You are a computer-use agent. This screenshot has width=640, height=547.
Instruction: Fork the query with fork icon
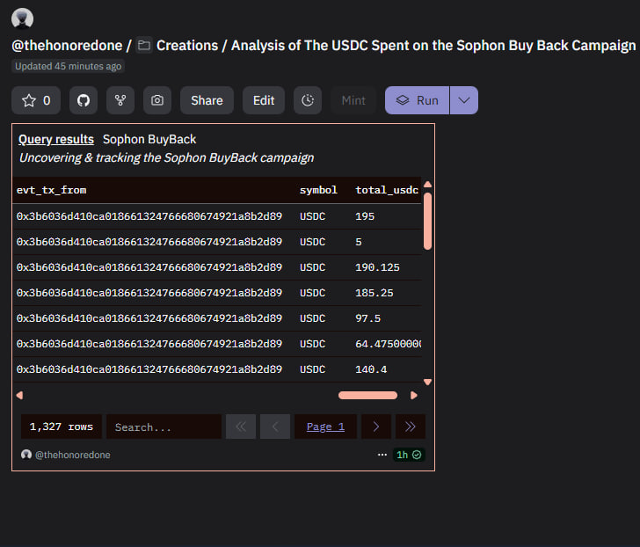coord(120,100)
